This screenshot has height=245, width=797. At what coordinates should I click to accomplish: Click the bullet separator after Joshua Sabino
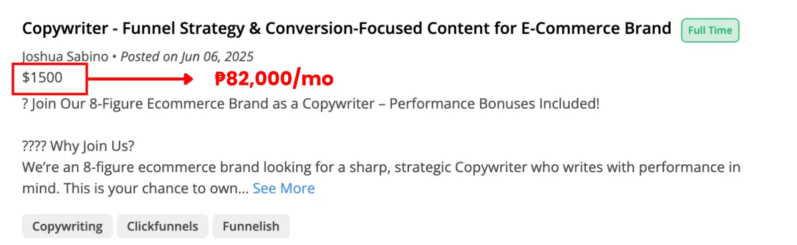[x=115, y=58]
